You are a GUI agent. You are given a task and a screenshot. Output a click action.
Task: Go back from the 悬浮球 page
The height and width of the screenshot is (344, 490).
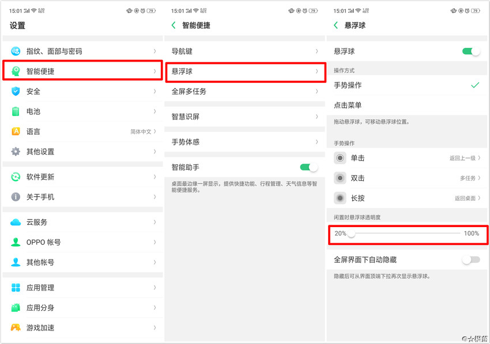point(334,25)
